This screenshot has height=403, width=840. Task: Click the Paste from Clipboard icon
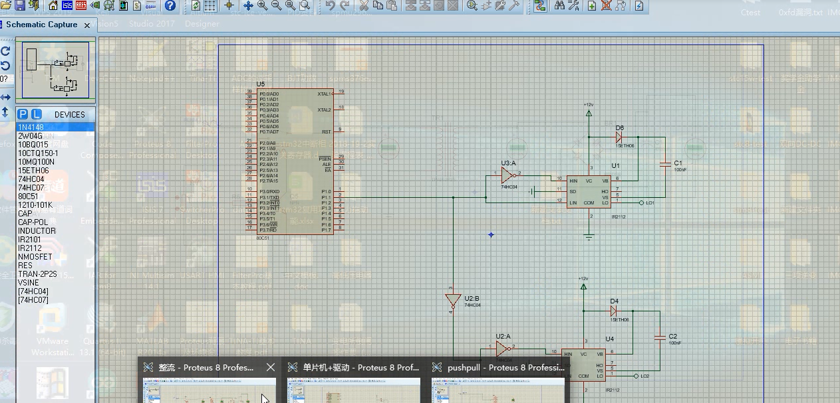(392, 5)
